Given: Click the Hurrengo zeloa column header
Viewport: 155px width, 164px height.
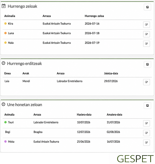Looking at the screenshot, I should click(94, 16).
